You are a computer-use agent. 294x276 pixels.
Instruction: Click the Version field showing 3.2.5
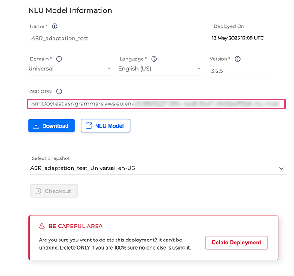240,71
